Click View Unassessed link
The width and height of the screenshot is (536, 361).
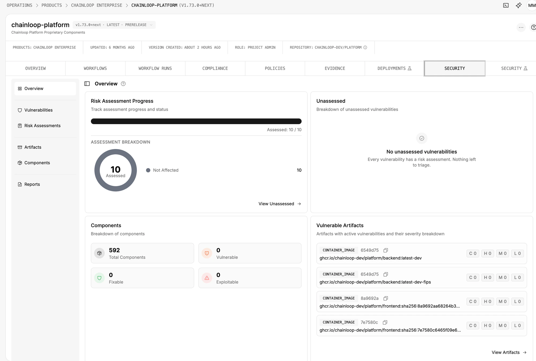point(280,204)
